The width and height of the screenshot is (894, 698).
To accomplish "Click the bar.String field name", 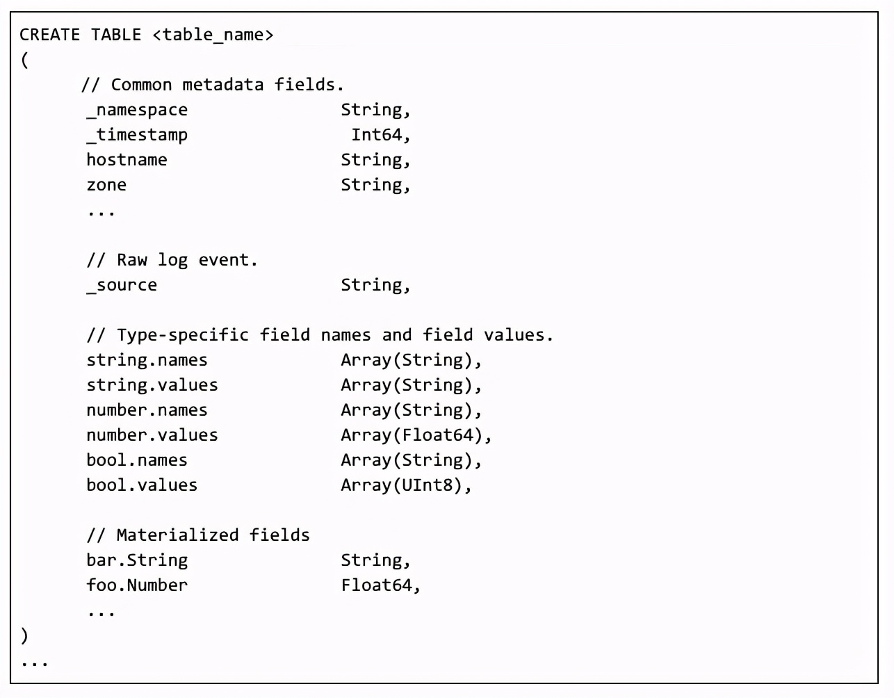I will coord(137,560).
